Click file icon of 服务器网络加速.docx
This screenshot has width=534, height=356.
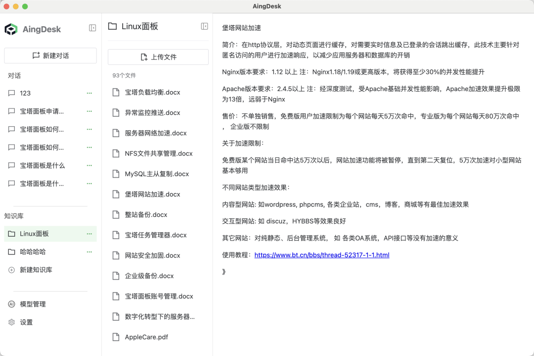pyautogui.click(x=116, y=133)
